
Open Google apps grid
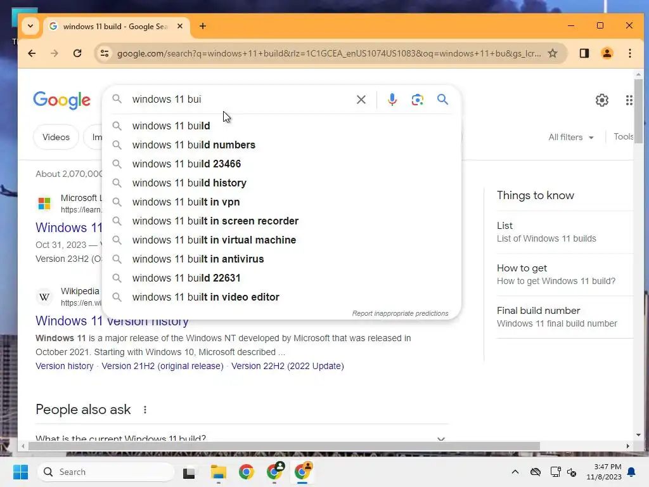pos(629,100)
